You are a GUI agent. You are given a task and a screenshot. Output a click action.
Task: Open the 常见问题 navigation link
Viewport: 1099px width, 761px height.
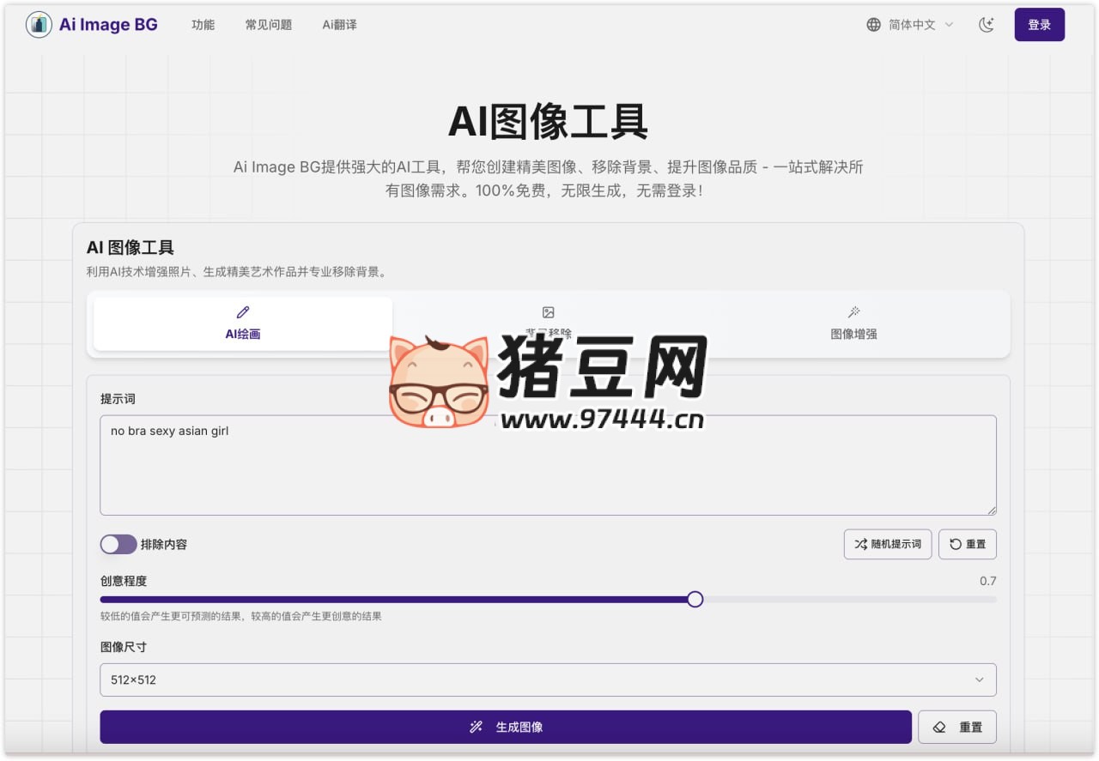pos(269,25)
